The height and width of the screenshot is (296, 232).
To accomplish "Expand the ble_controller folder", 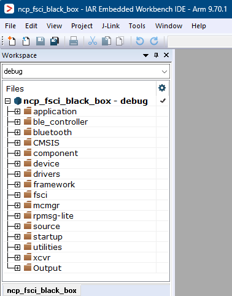I will 17,122.
